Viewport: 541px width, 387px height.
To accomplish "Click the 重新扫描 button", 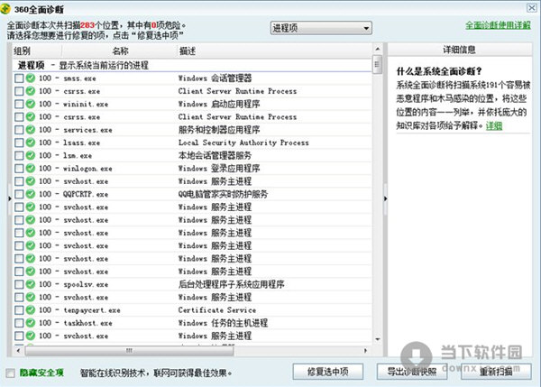I will (496, 372).
